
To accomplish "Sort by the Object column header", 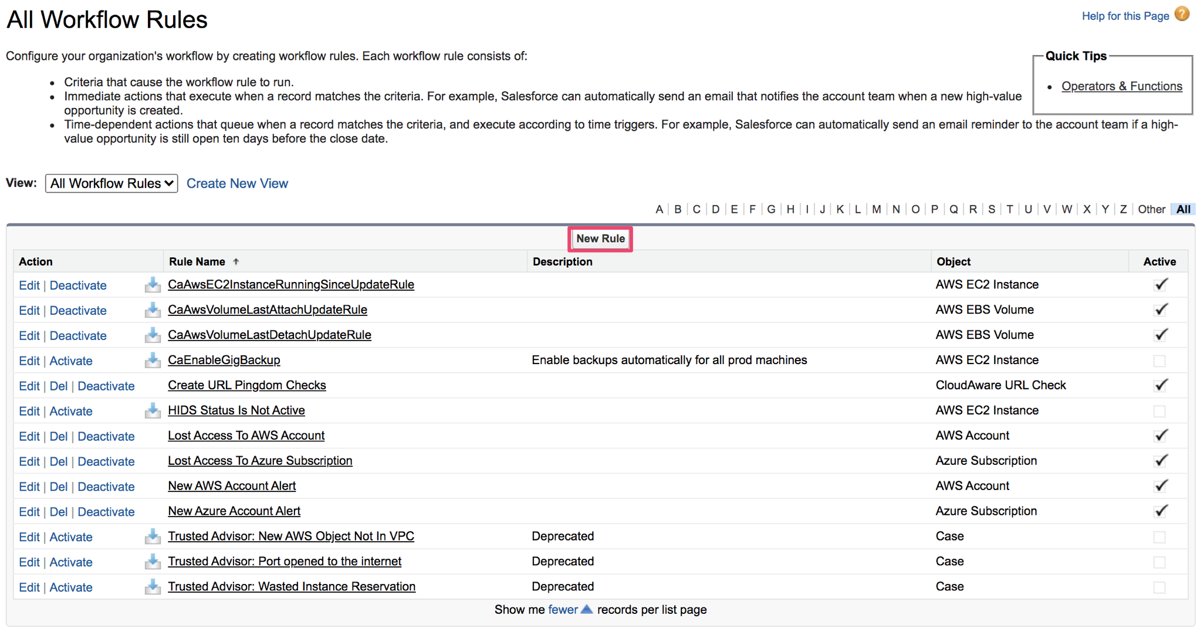I will tap(953, 261).
